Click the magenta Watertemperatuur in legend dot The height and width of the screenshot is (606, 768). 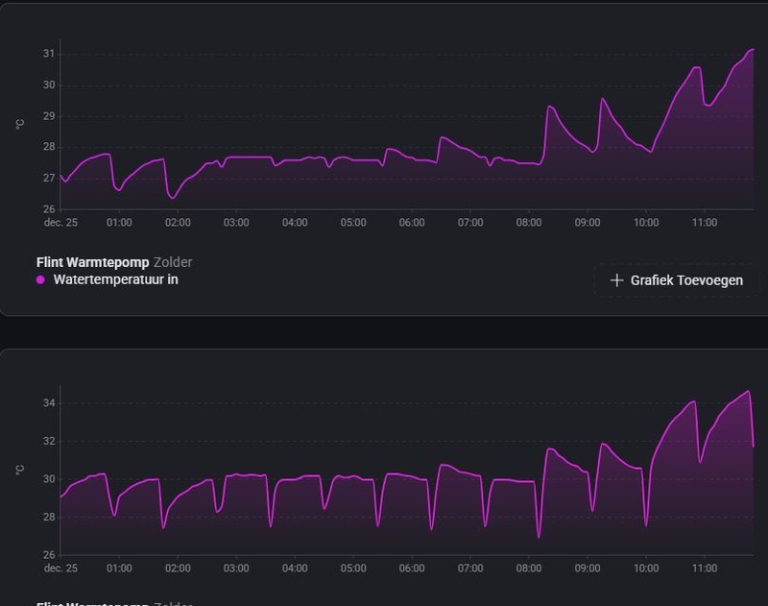[40, 280]
